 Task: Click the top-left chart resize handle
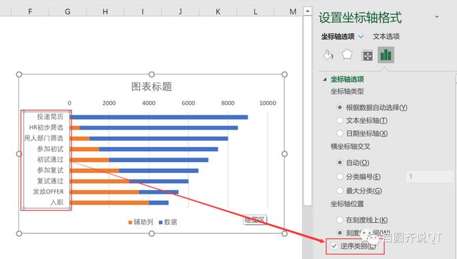pos(19,74)
